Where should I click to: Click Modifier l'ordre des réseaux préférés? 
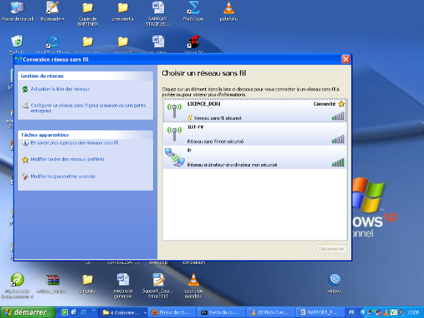67,160
